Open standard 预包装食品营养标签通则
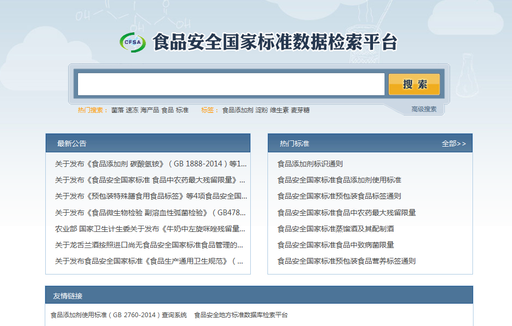The height and width of the screenshot is (326, 512). (x=346, y=261)
